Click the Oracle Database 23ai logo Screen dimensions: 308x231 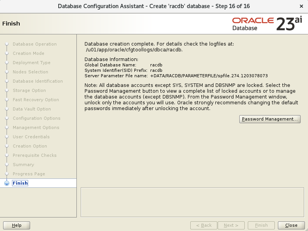(267, 24)
